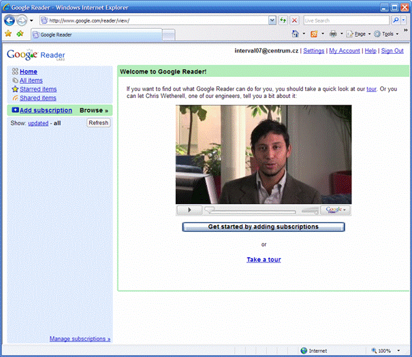Viewport: 412px width, 357px height.
Task: Go to Home in the sidebar
Action: click(x=29, y=71)
